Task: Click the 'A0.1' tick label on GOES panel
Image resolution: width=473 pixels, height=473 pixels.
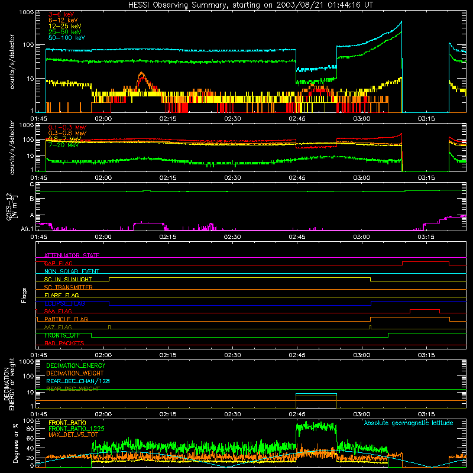Action: 27,229
